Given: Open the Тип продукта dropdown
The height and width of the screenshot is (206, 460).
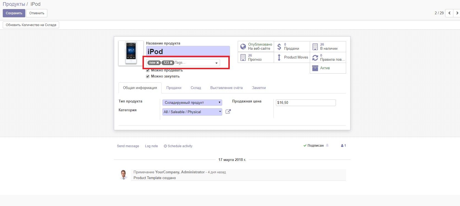Looking at the screenshot, I should click(x=192, y=102).
